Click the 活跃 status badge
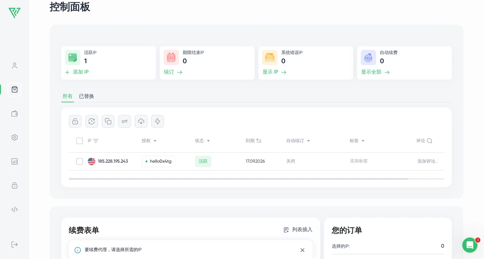The height and width of the screenshot is (259, 487). point(203,161)
